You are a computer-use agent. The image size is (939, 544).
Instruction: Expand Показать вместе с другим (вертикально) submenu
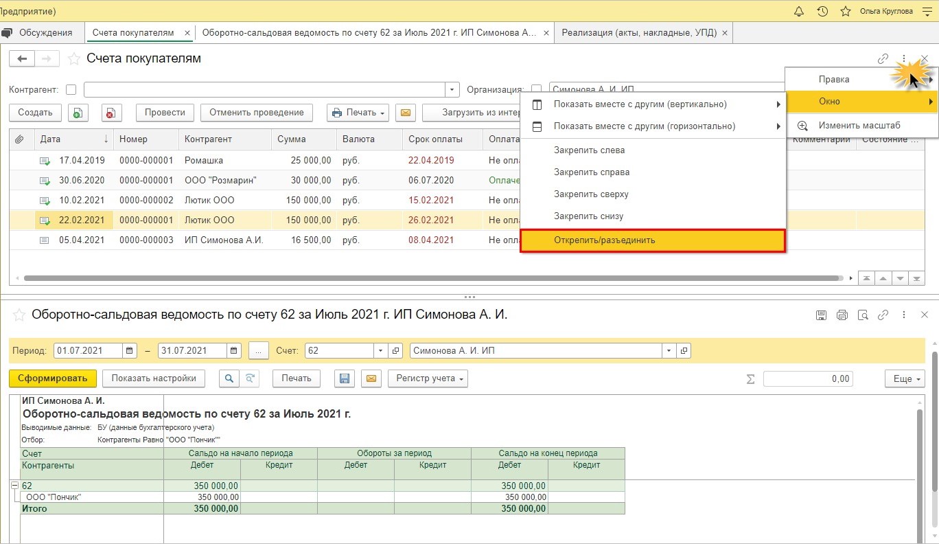coord(653,104)
